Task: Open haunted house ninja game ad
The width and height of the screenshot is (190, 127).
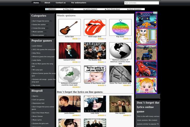Action: pos(146,20)
